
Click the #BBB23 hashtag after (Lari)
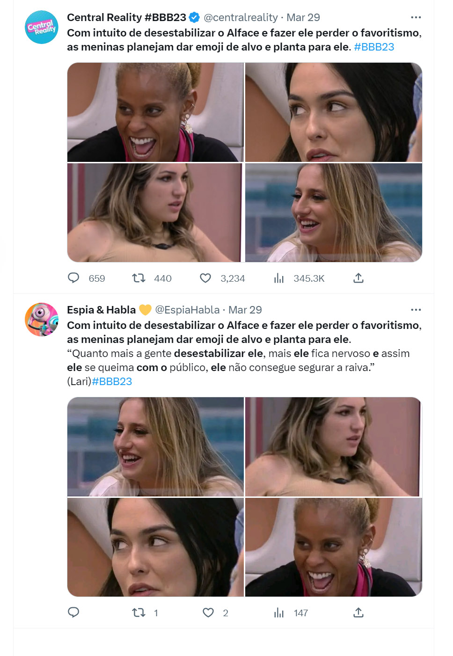tap(112, 381)
